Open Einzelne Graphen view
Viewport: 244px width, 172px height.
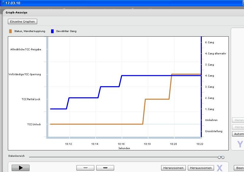(x=23, y=22)
